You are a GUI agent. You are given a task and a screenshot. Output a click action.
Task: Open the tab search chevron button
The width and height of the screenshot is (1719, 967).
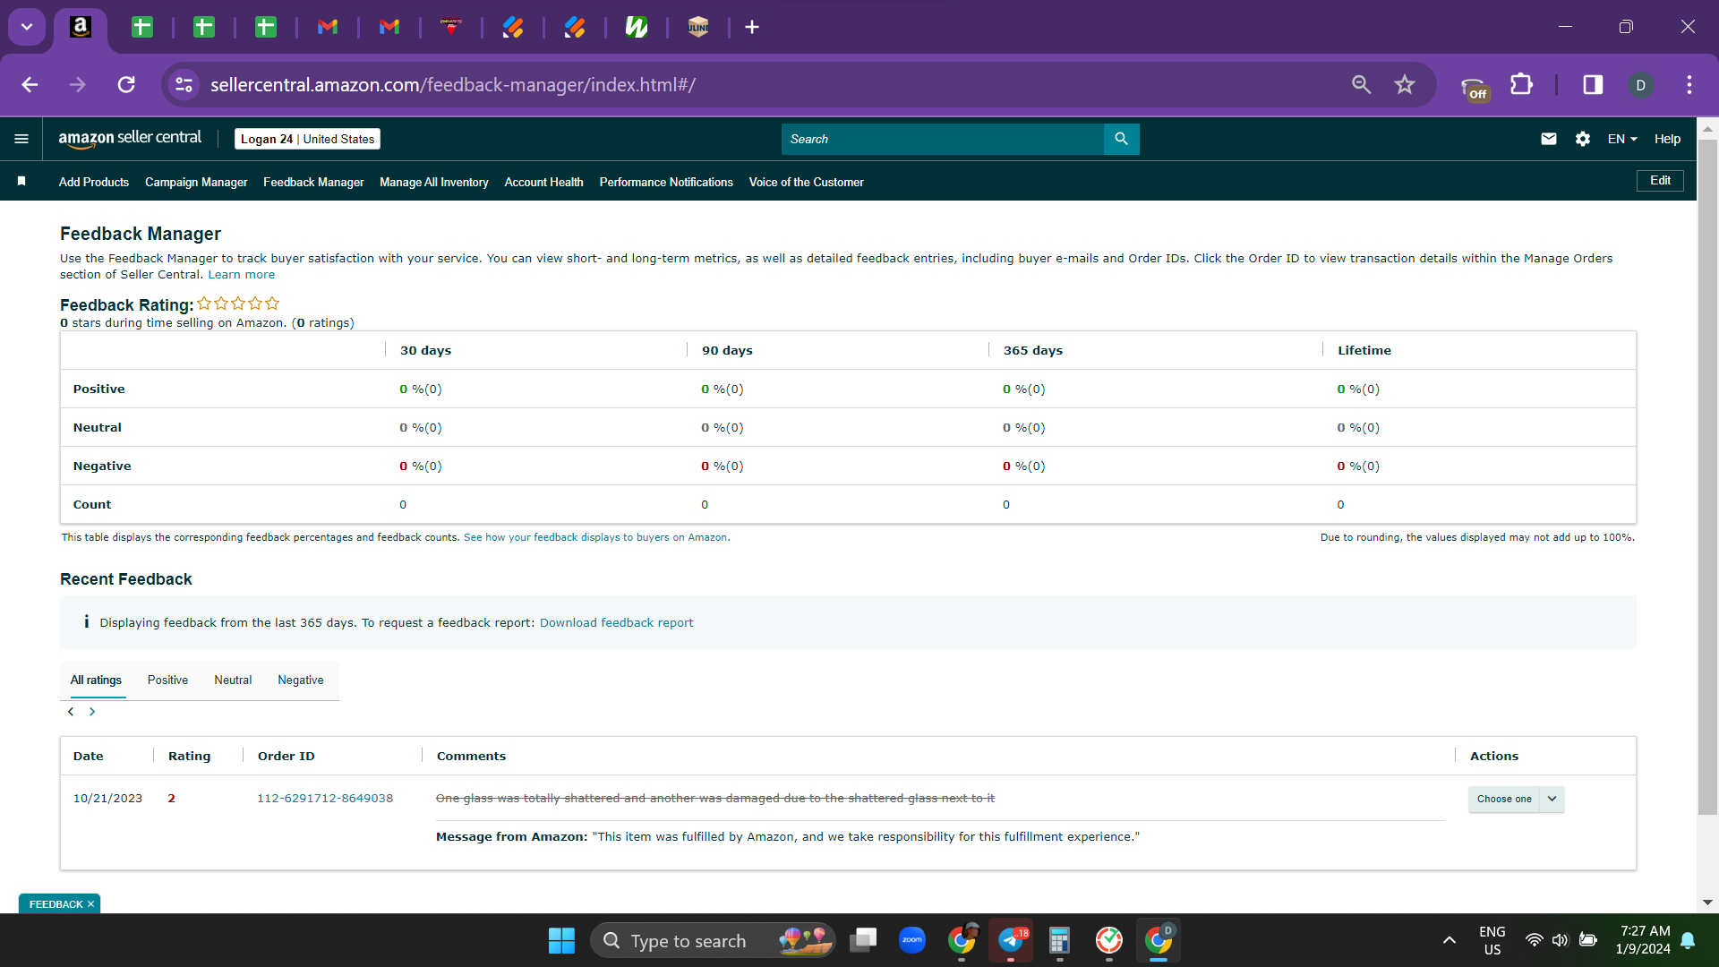[27, 27]
